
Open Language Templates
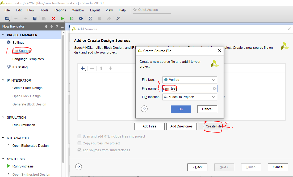[x=28, y=59]
